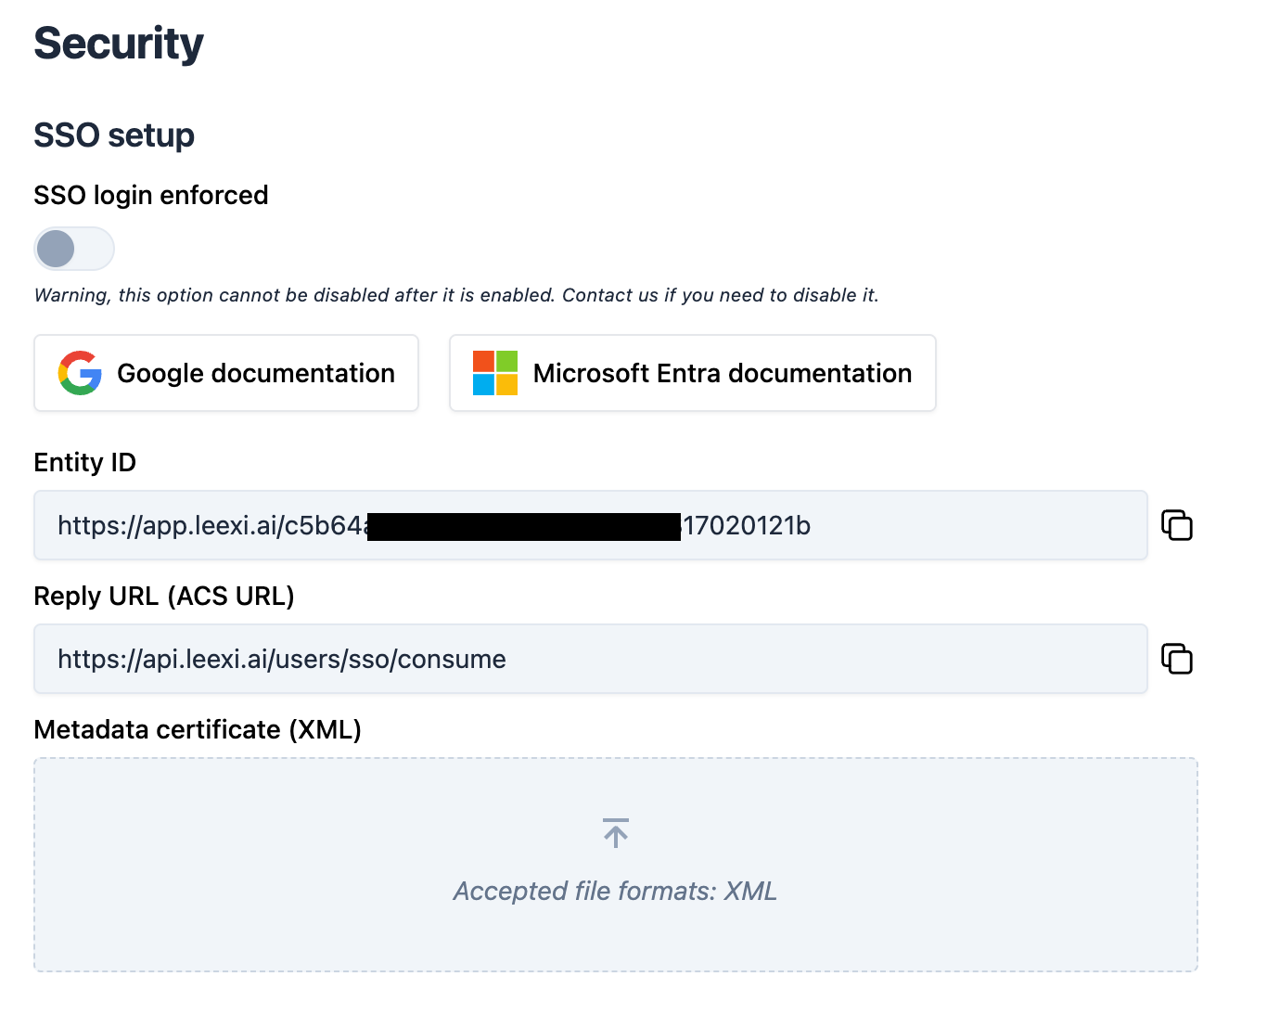The height and width of the screenshot is (1015, 1280).
Task: Enable the SSO login enforced toggle
Action: tap(74, 249)
